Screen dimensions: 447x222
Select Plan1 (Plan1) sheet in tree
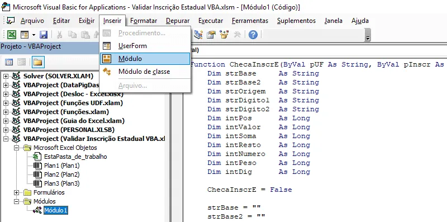tap(61, 166)
